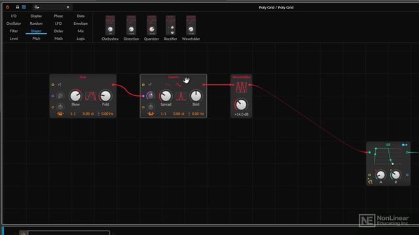The width and height of the screenshot is (419, 235).
Task: Click the AR module gate trigger icon
Action: 370,182
